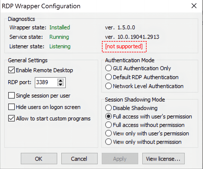Click the red not supported status label
This screenshot has width=203, height=169.
click(x=124, y=46)
